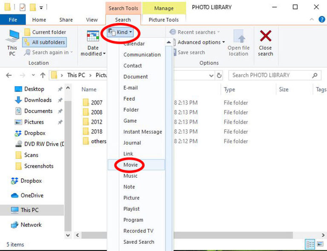327x251 pixels.
Task: Open the File tab
Action: coord(13,20)
